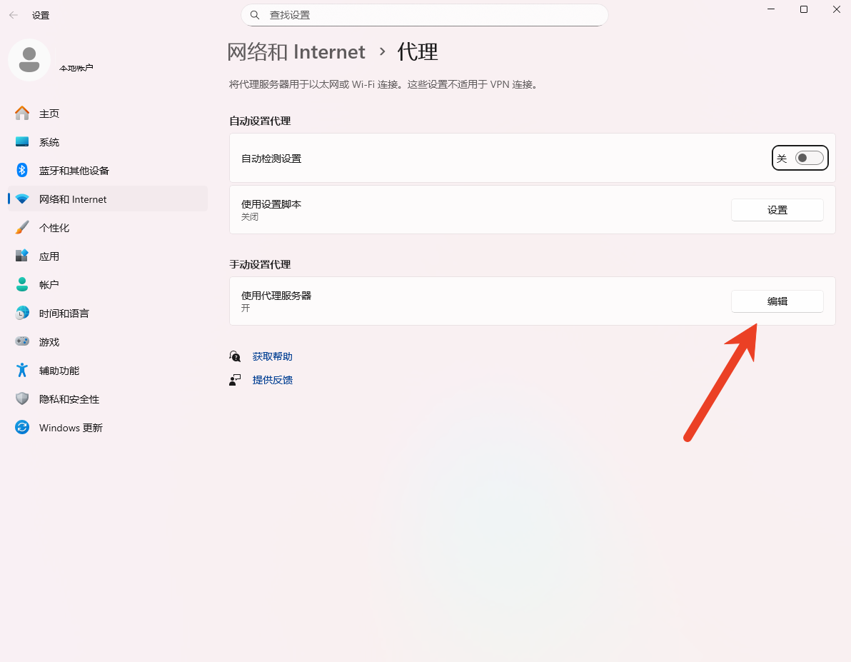Open the 获取帮助 link

[272, 356]
